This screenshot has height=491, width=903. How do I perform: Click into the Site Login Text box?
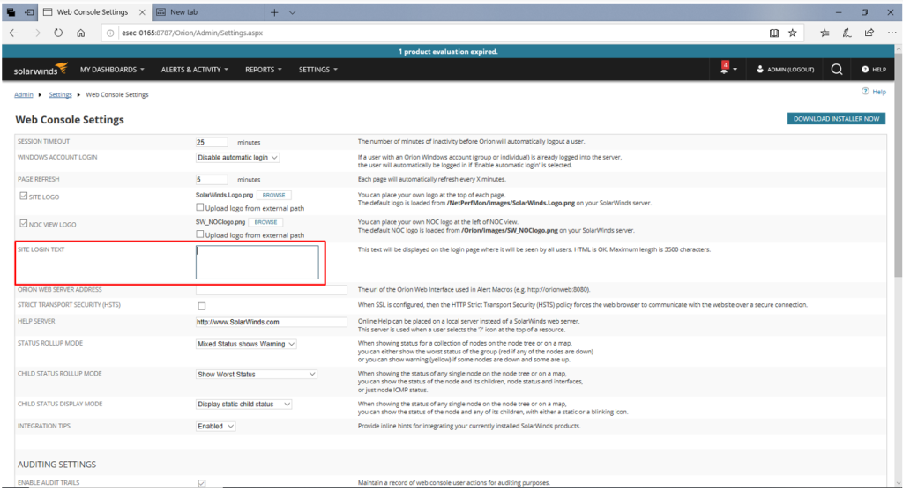pos(257,263)
